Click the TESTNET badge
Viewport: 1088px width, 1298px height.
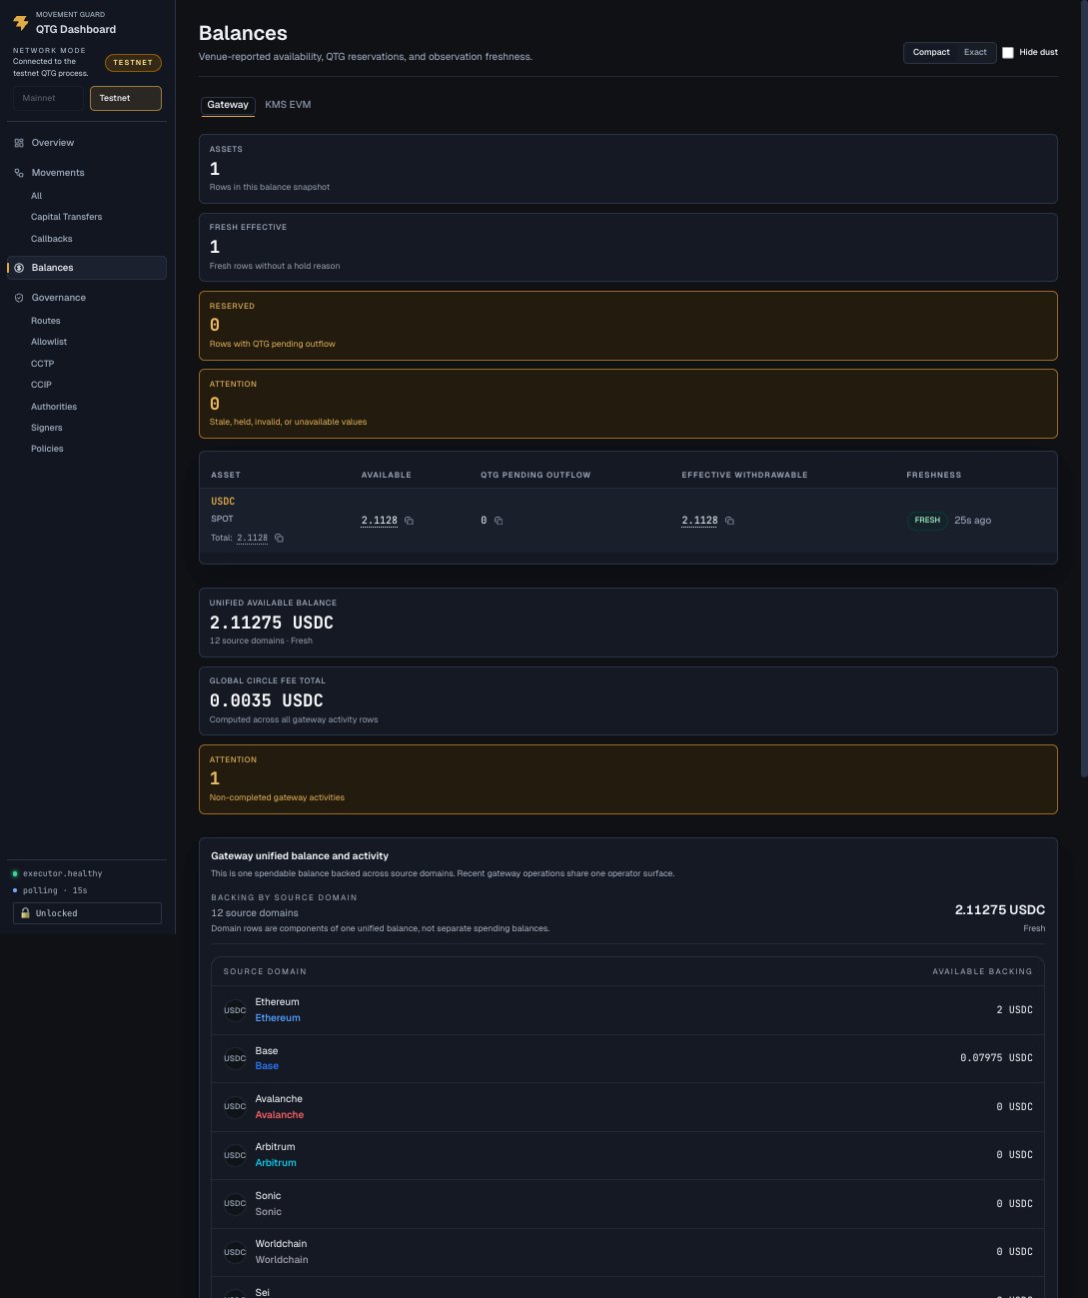133,63
